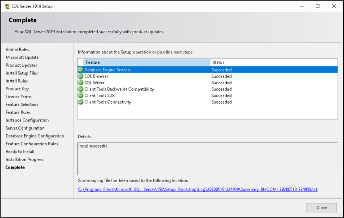Select the Feature Selection step in sidebar
This screenshot has width=344, height=218.
tap(21, 105)
